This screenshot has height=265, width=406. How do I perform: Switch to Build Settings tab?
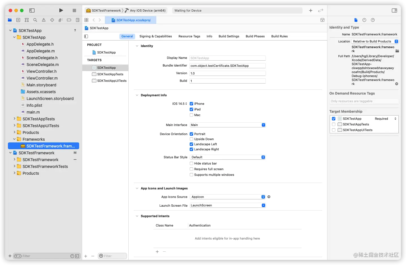pos(229,36)
